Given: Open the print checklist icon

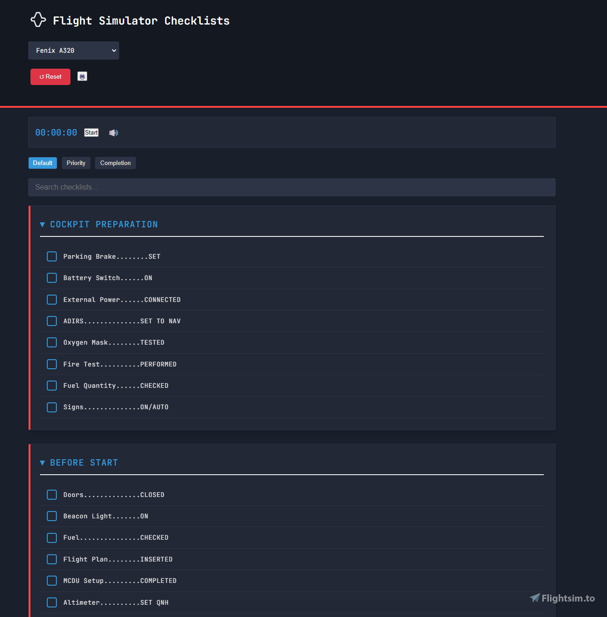Looking at the screenshot, I should click(x=82, y=76).
